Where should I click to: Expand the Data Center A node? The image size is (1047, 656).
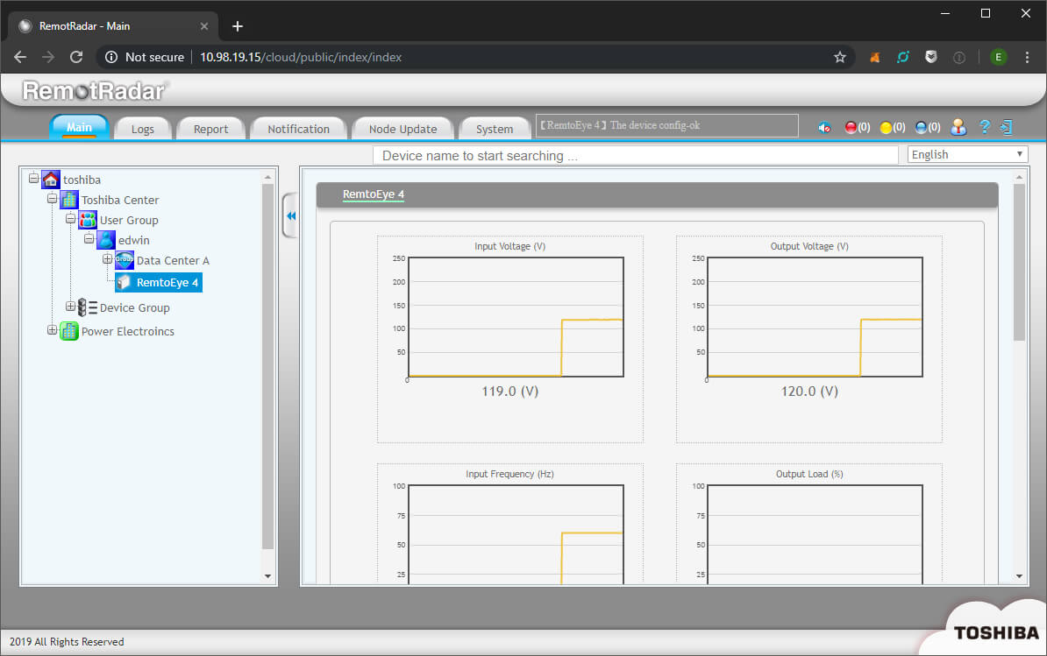click(x=108, y=259)
